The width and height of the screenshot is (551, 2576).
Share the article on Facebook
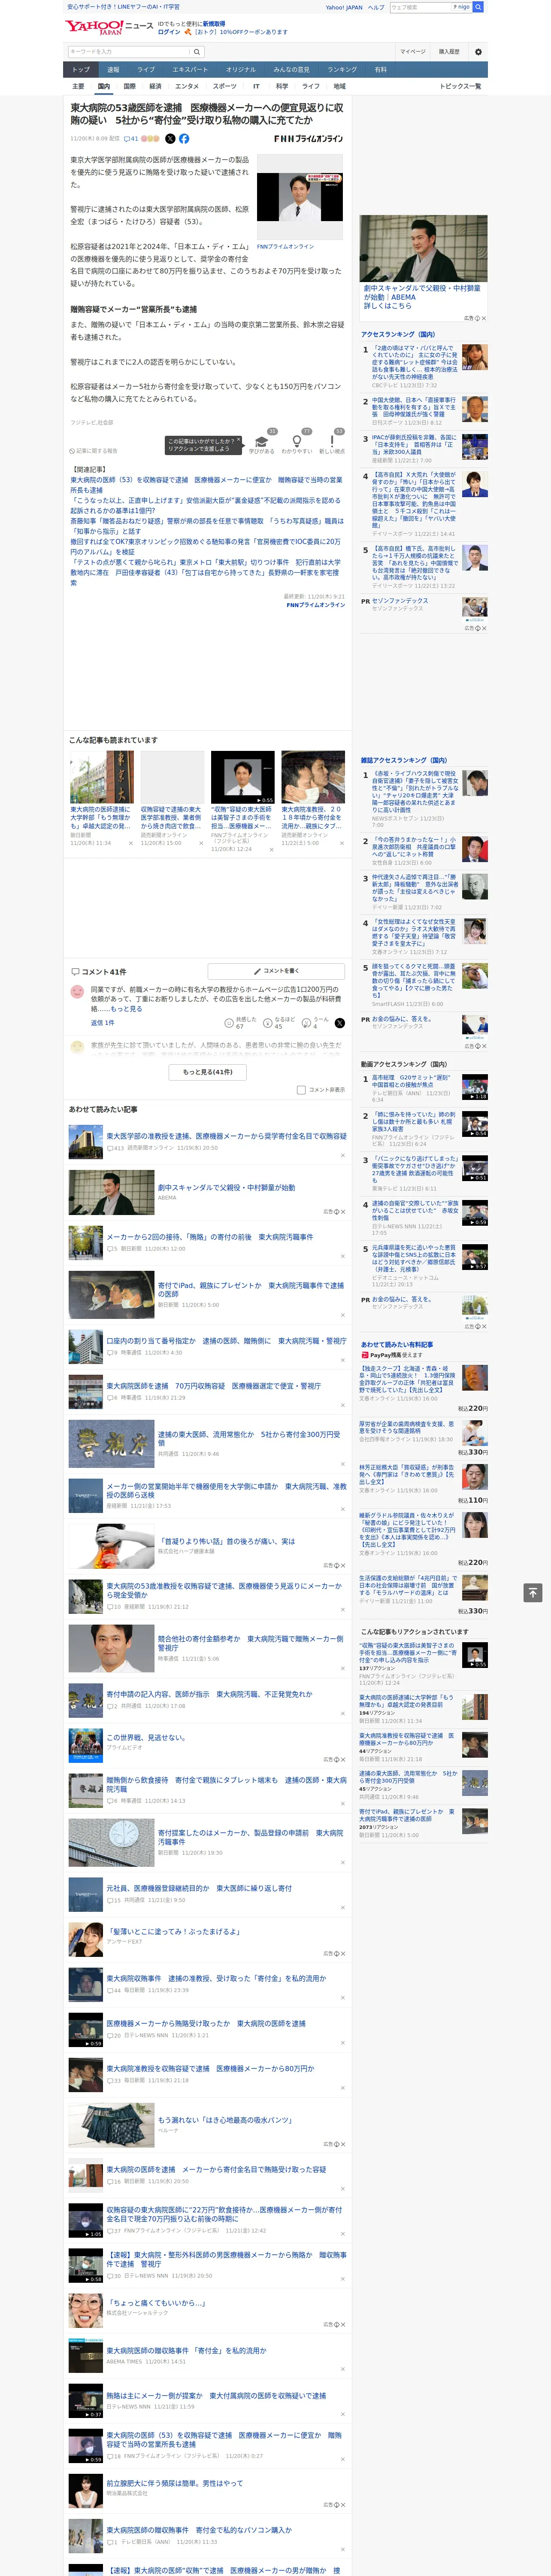click(x=184, y=139)
